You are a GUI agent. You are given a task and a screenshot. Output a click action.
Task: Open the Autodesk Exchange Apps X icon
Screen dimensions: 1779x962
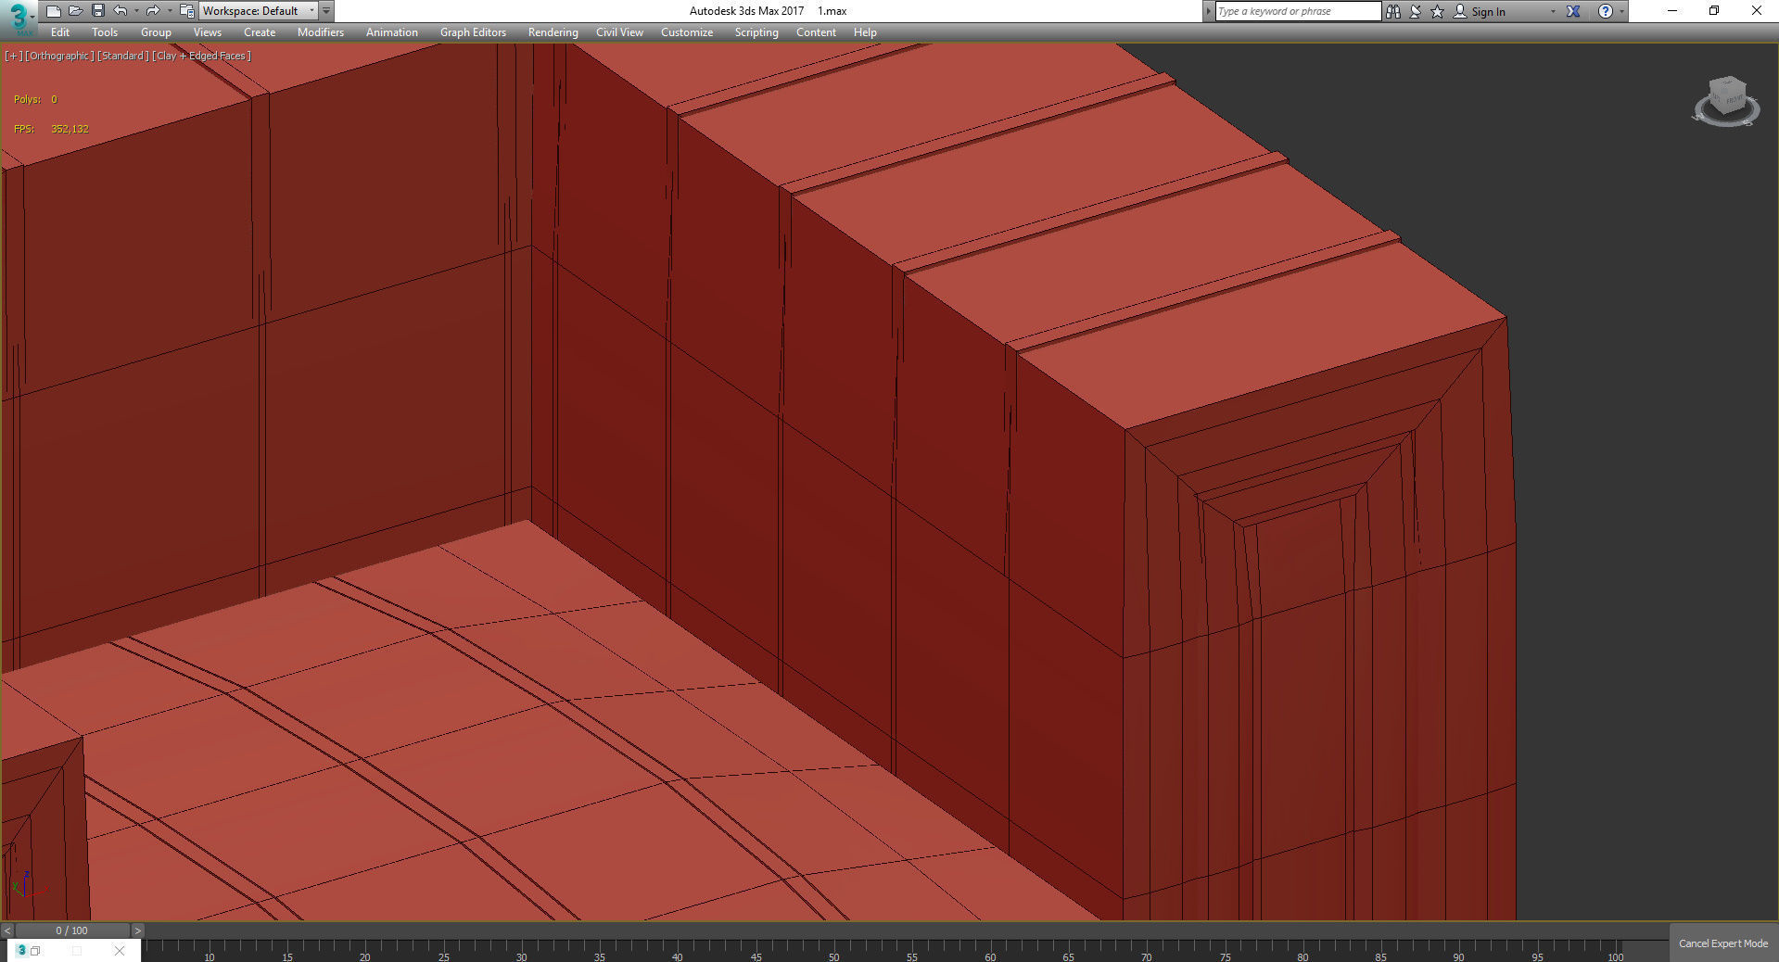pyautogui.click(x=1573, y=11)
